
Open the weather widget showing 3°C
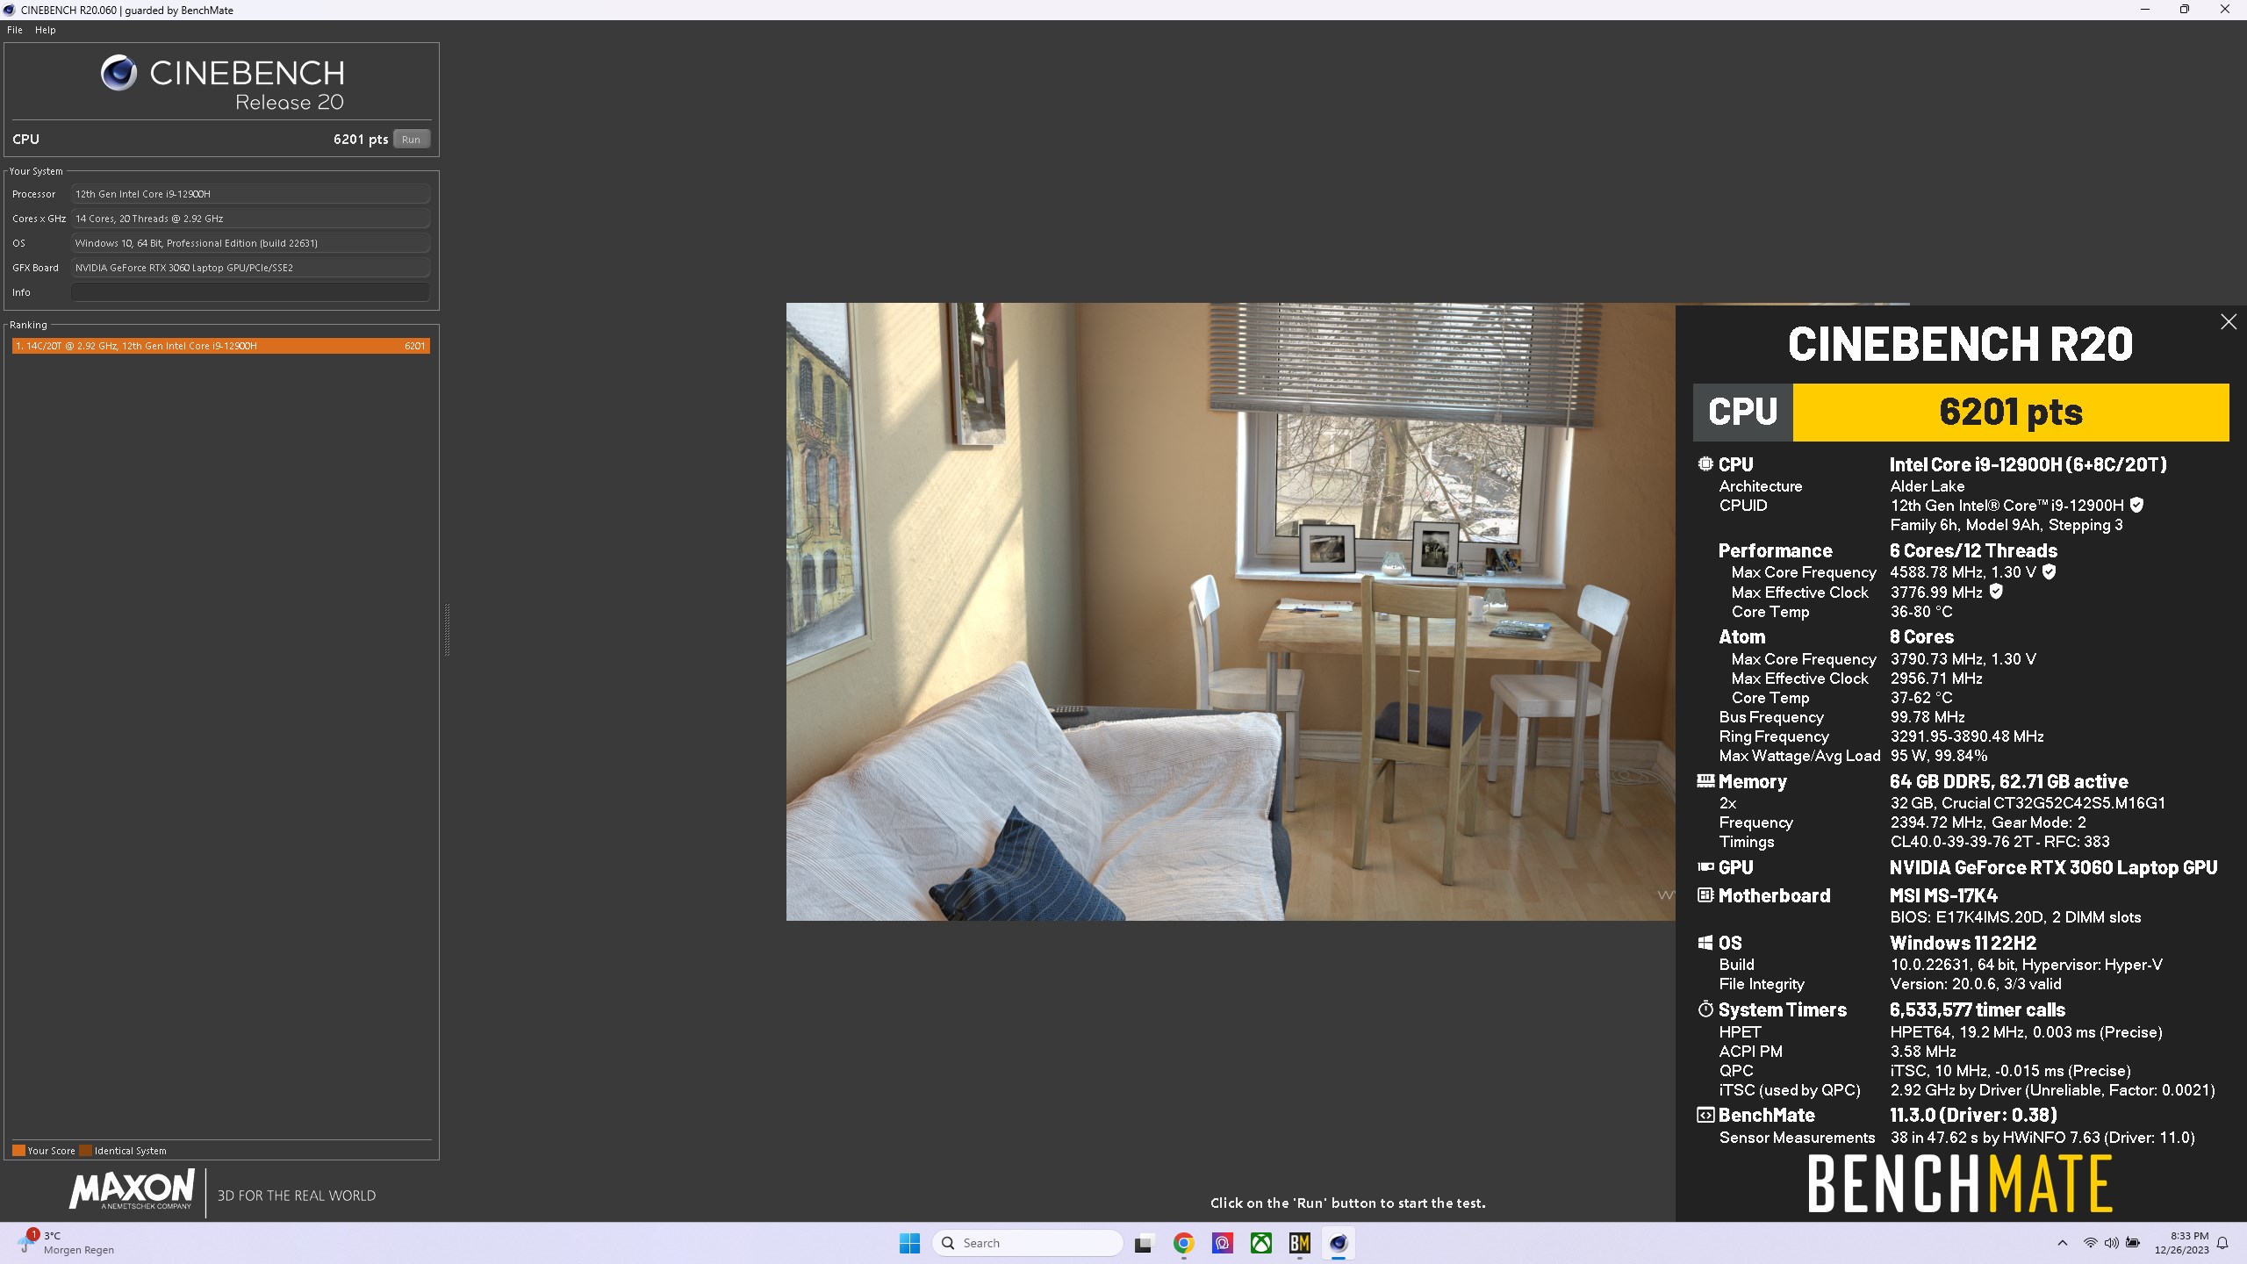pos(66,1243)
